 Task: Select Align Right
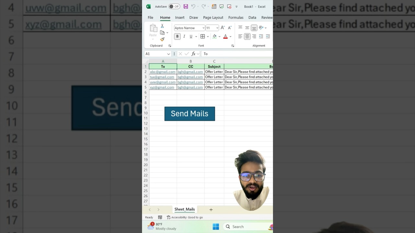tap(254, 37)
